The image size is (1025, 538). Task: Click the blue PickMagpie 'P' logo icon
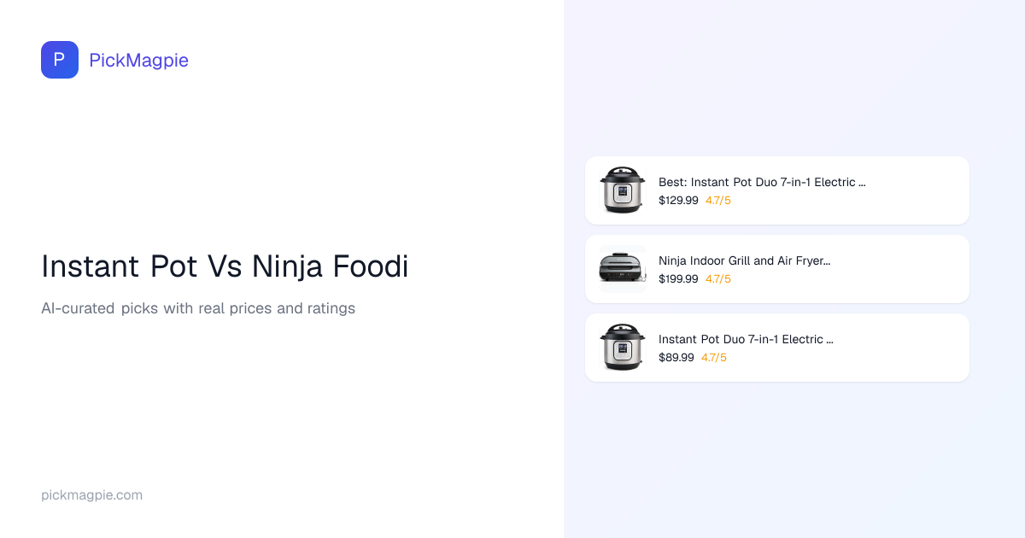60,60
